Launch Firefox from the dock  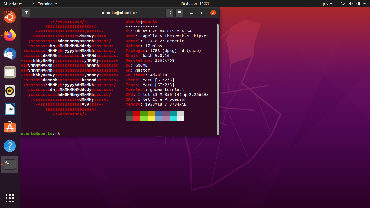[x=10, y=35]
